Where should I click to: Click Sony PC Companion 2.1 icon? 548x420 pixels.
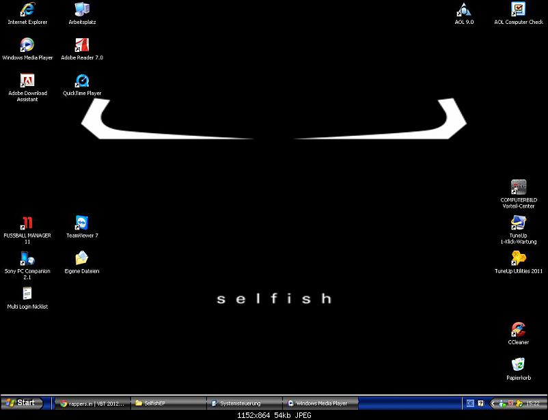point(27,259)
